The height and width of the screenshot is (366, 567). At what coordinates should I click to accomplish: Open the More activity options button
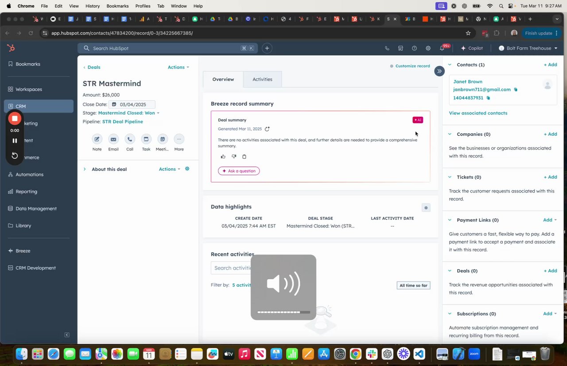179,139
